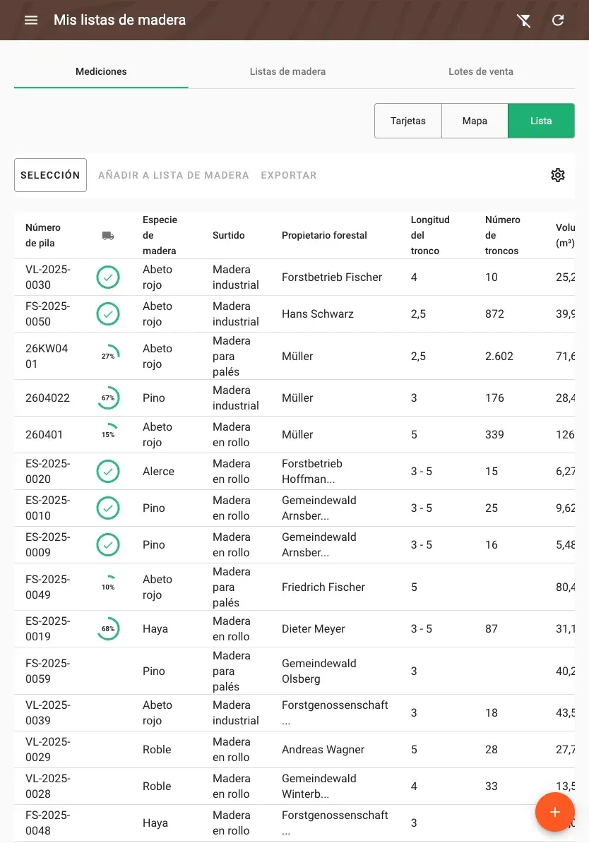The height and width of the screenshot is (843, 589).
Task: Open row ES-2025-0010
Action: point(294,508)
